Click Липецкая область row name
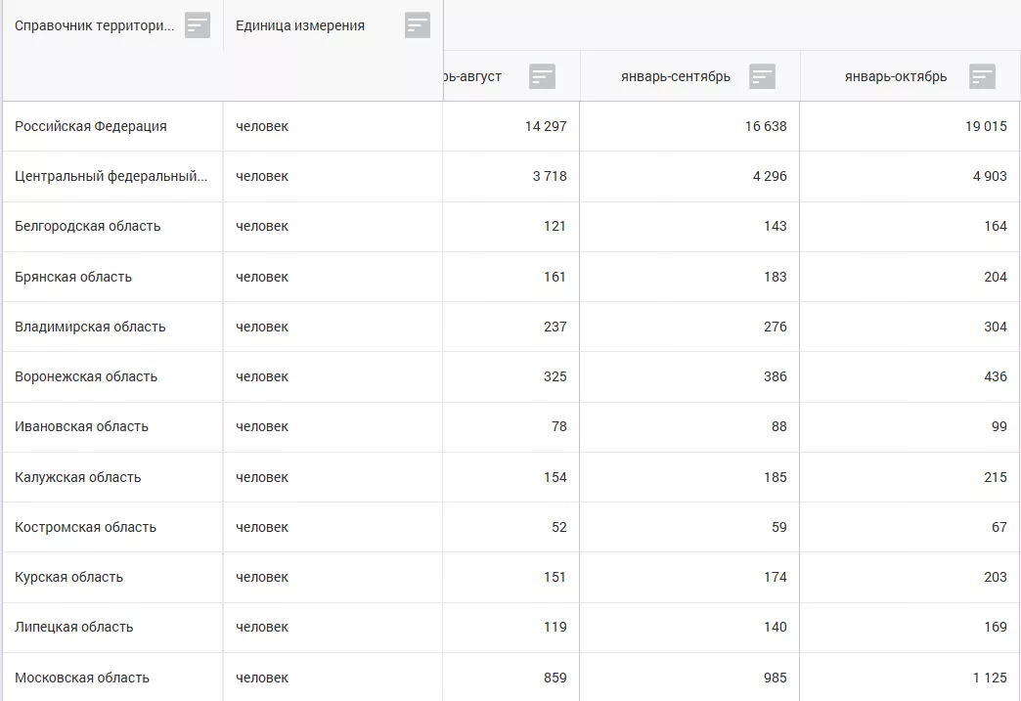Viewport: 1021px width, 701px height. 74,628
